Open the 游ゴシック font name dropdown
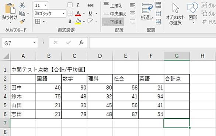The image size is (216, 136). click(63, 13)
